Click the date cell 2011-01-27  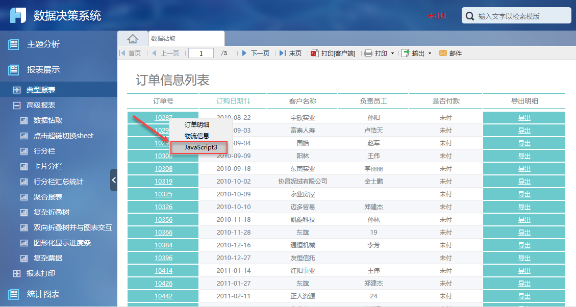click(x=234, y=283)
